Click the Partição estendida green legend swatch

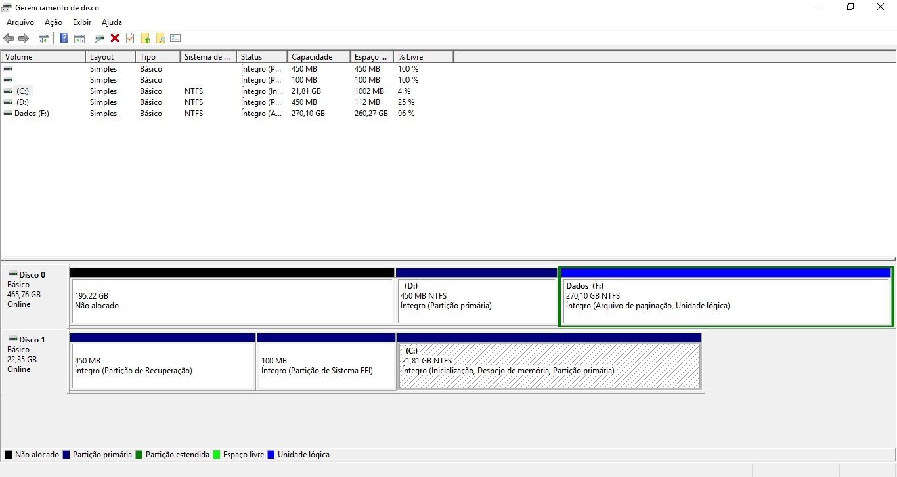tap(139, 455)
